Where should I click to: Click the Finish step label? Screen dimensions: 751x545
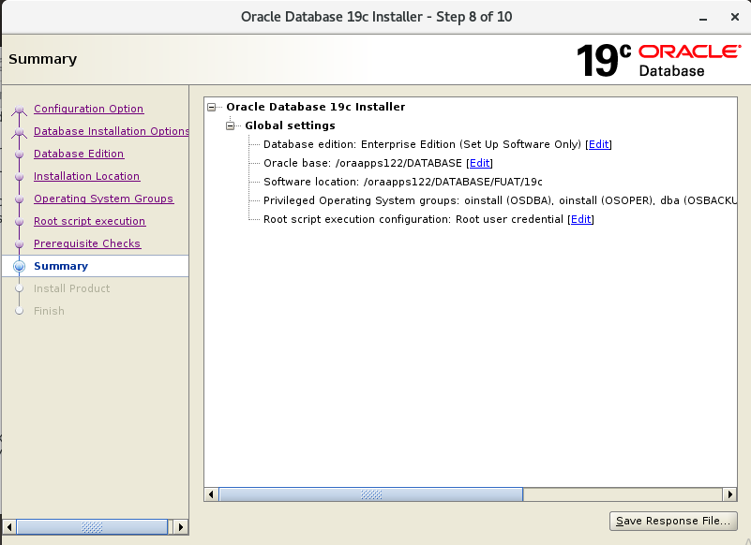[x=49, y=311]
